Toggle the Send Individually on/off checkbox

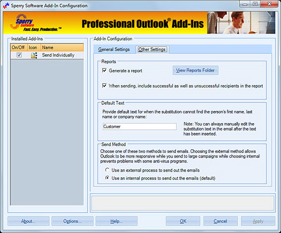[x=19, y=55]
